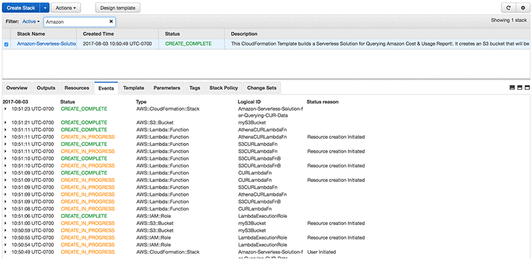The height and width of the screenshot is (261, 532).
Task: Click the Type header in the events list
Action: [141, 102]
